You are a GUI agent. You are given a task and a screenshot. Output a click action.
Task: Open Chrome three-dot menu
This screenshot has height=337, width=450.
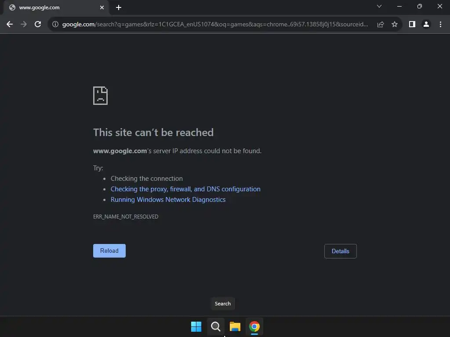tap(440, 25)
